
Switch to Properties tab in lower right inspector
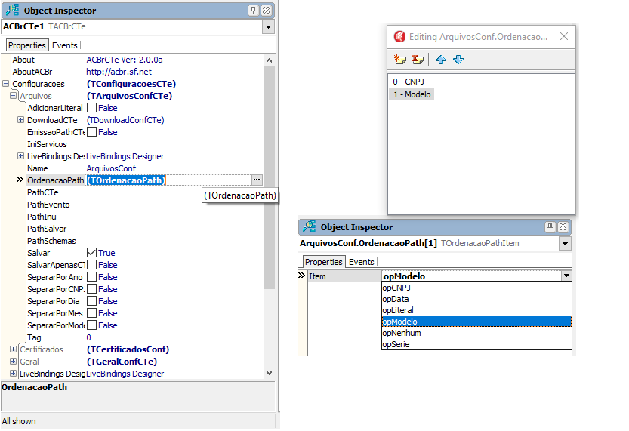[x=324, y=262]
